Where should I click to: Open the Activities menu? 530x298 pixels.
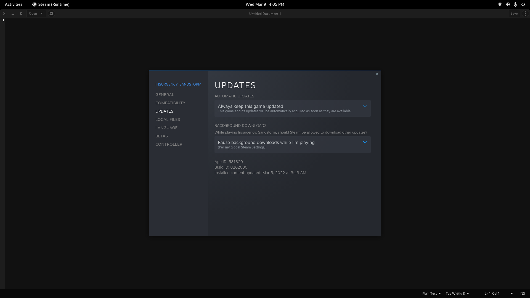(13, 4)
